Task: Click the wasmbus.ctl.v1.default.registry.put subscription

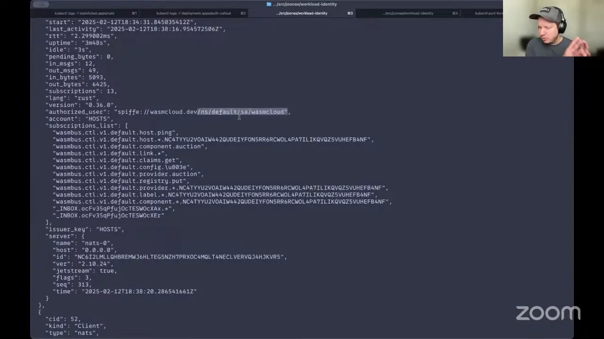Action: [121, 181]
